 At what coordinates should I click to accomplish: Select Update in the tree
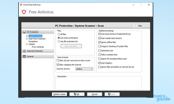[32, 44]
